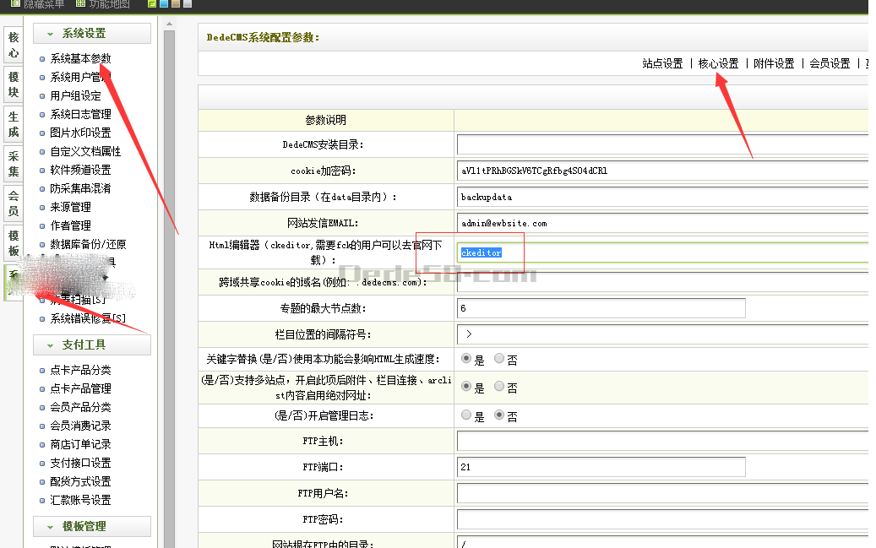Open 附件设置 configuration link
The width and height of the screenshot is (876, 548).
(x=774, y=63)
